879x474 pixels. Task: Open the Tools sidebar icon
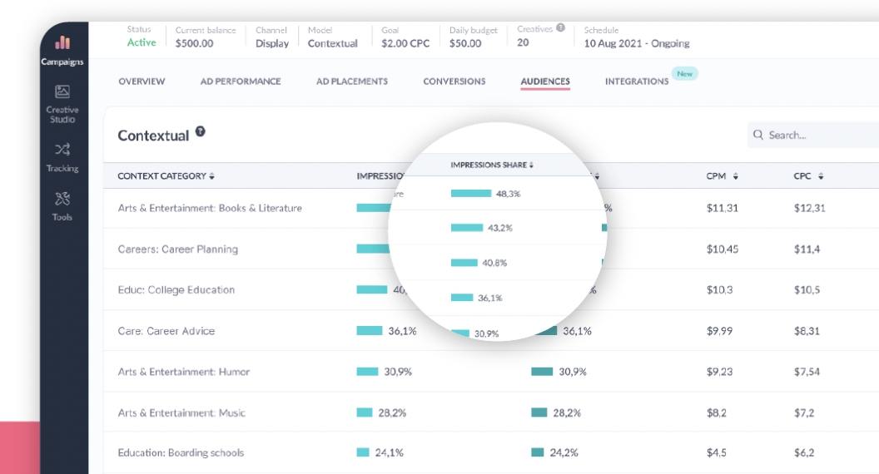[62, 200]
